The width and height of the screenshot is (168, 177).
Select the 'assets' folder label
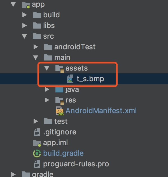click(77, 68)
